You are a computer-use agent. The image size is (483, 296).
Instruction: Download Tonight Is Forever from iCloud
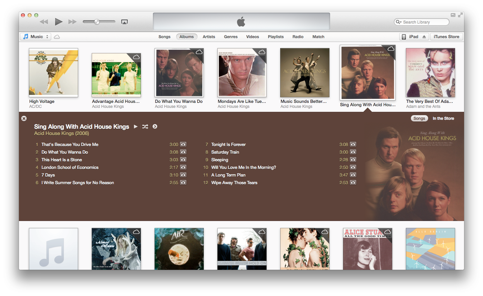click(x=353, y=144)
